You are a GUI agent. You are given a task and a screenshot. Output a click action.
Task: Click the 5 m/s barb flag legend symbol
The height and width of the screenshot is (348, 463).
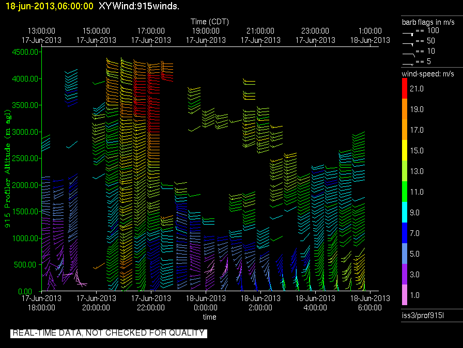point(408,64)
